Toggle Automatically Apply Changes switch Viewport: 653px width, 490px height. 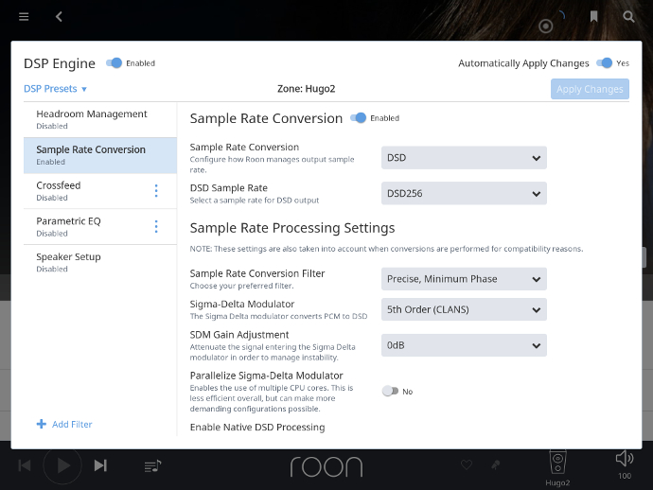(x=605, y=62)
